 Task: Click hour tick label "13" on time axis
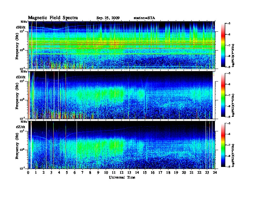[129, 172]
